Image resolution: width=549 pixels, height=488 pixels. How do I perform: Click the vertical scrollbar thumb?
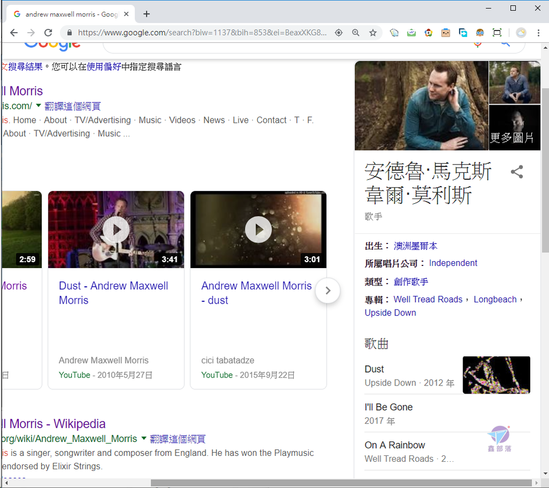[545, 170]
